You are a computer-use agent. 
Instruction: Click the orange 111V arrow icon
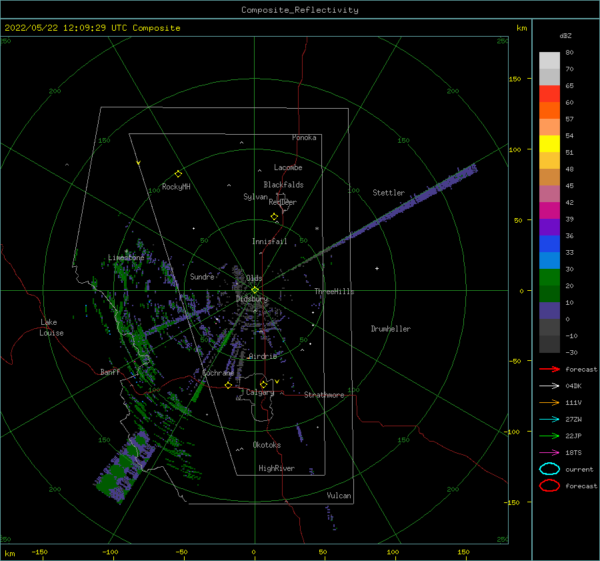[x=549, y=402]
